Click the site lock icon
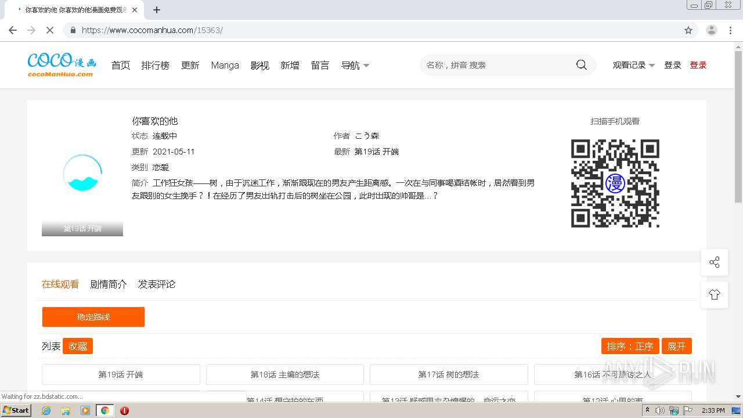The width and height of the screenshot is (743, 418). [73, 30]
